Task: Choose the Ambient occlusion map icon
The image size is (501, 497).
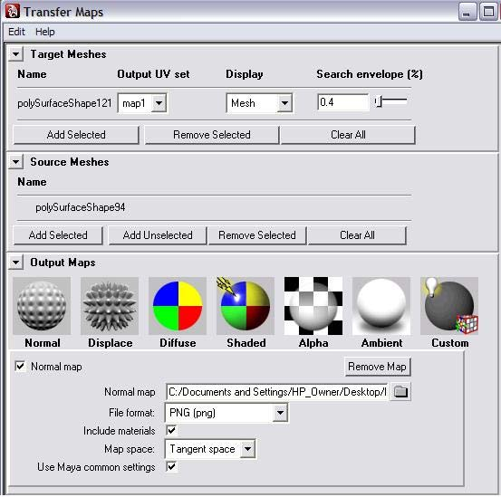Action: pyautogui.click(x=381, y=306)
